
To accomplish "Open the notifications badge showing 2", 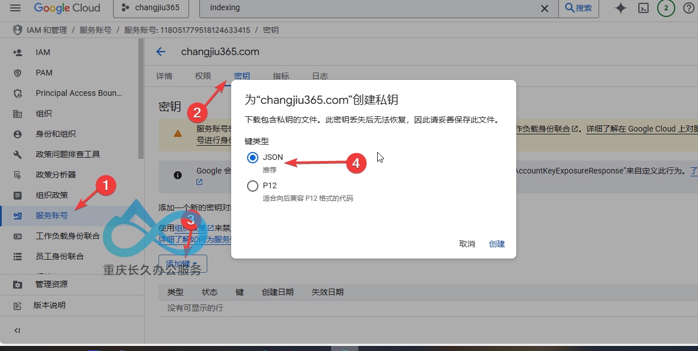I will tap(666, 8).
